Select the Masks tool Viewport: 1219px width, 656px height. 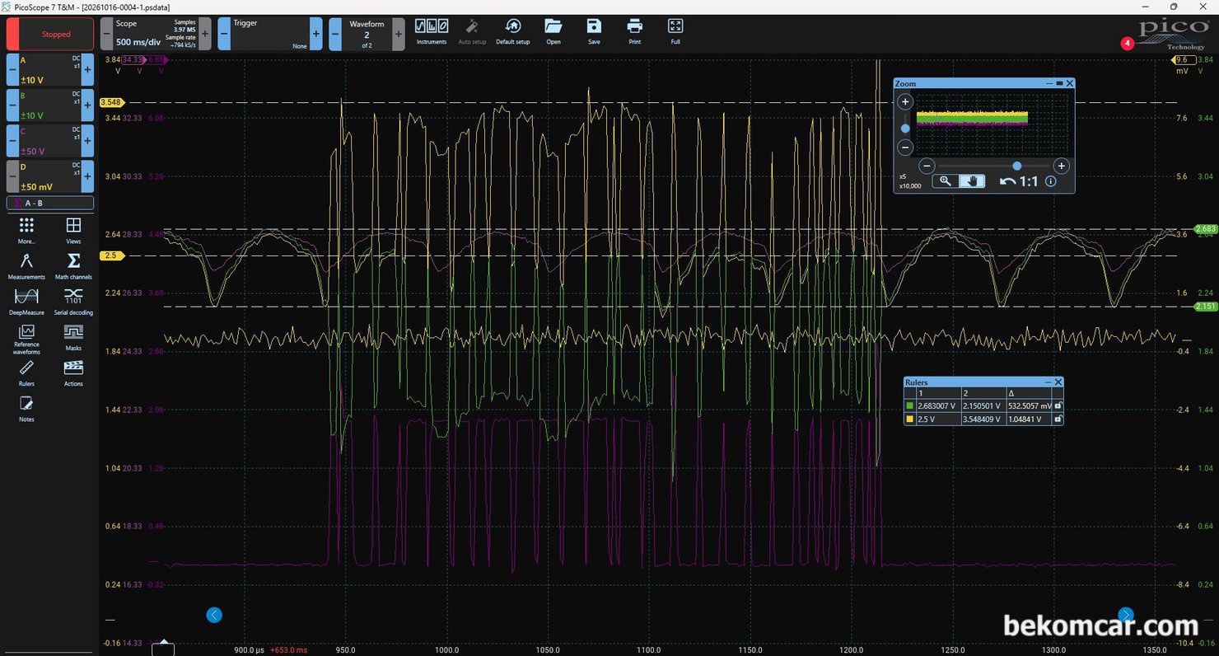73,337
